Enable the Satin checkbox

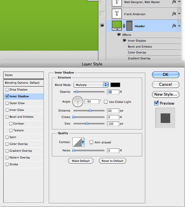[x=7, y=137]
